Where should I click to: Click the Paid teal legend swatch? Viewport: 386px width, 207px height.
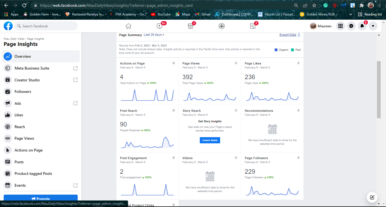(292, 50)
